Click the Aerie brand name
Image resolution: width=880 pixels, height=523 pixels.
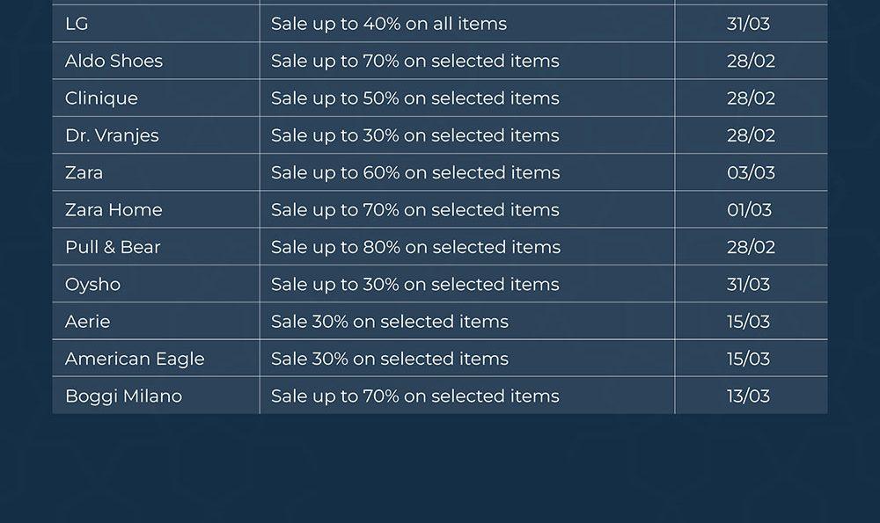pos(87,322)
